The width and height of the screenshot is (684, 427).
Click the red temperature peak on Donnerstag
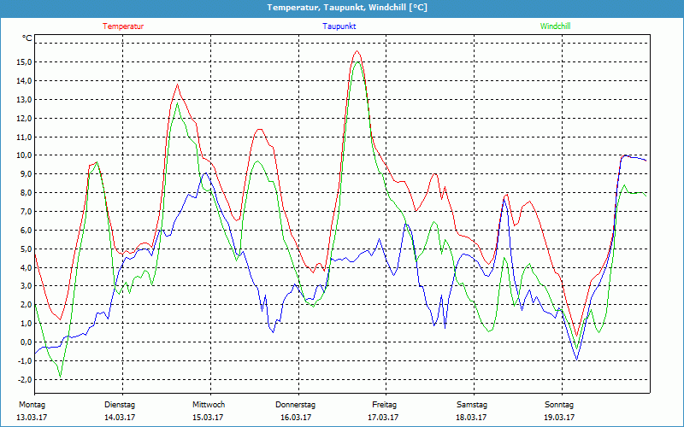point(357,51)
